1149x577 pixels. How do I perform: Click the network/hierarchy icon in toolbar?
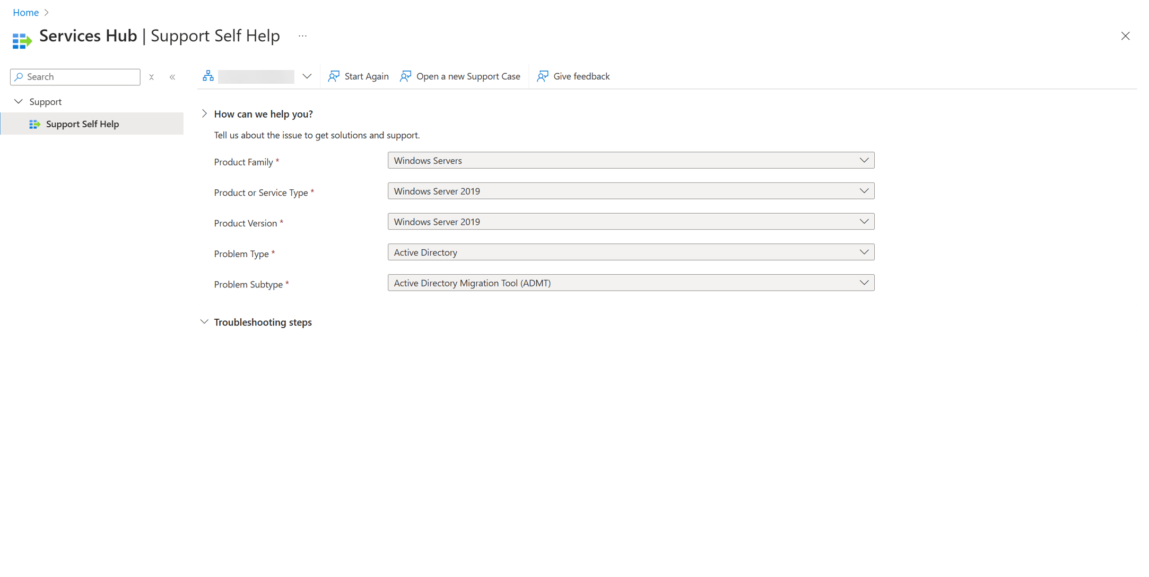[x=209, y=76]
